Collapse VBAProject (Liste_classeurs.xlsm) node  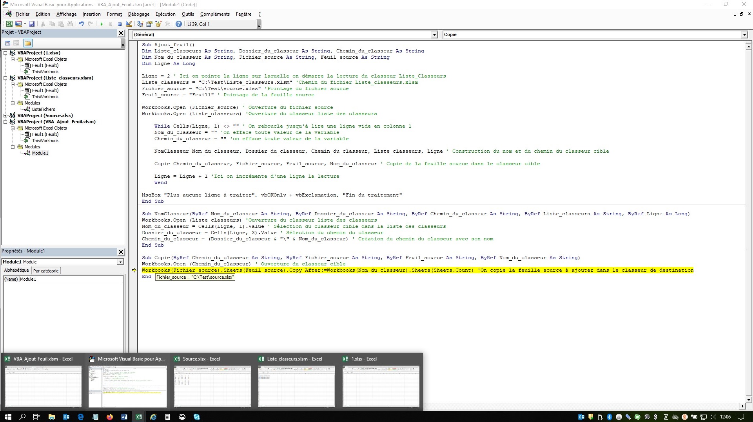click(5, 78)
